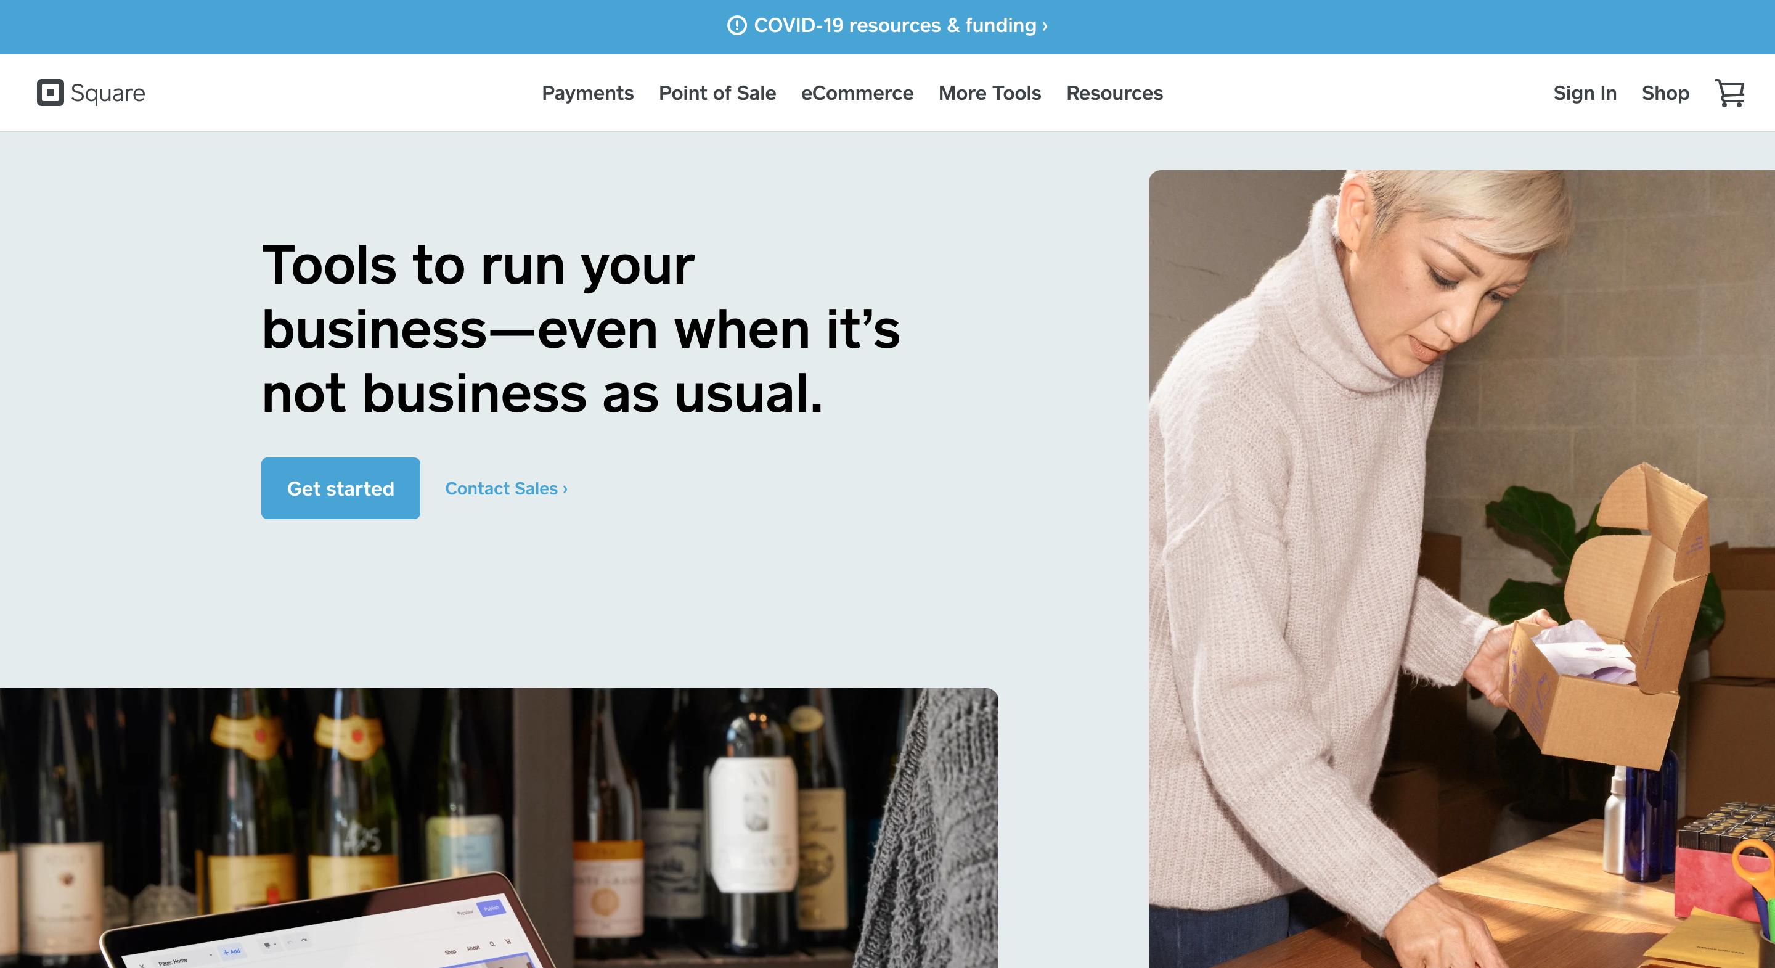Click the alert icon in COVID-19 banner

point(737,25)
